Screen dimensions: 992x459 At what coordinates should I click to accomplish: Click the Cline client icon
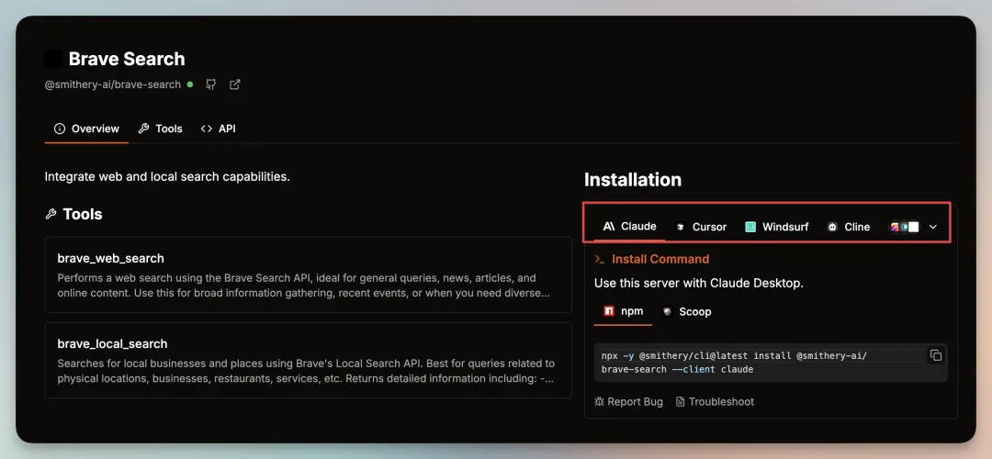(x=832, y=227)
